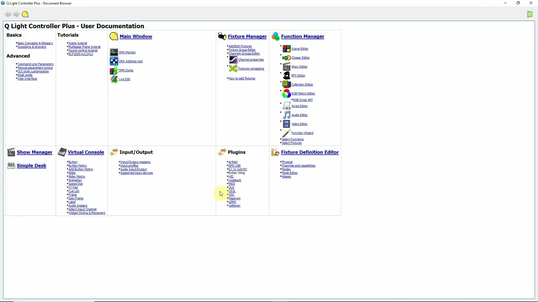
Task: Click the Show Editor clapperboard icon
Action: [x=286, y=67]
